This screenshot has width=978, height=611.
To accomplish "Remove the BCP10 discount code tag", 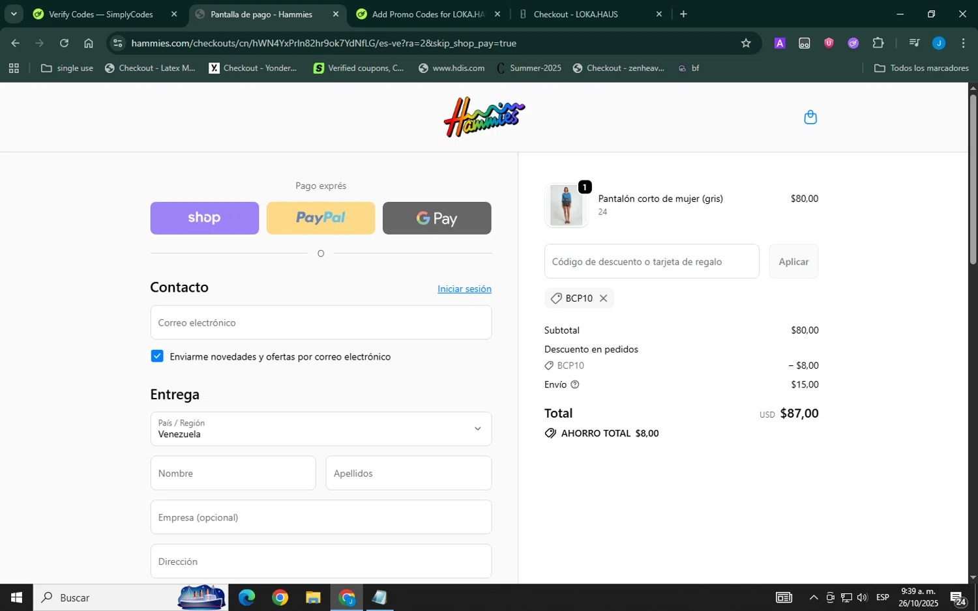I will tap(603, 298).
